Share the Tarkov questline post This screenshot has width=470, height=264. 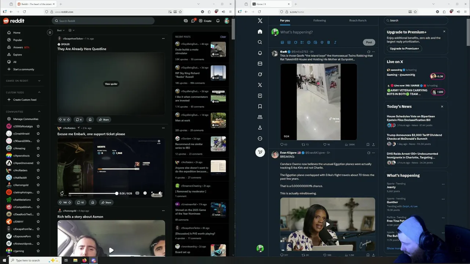104,120
